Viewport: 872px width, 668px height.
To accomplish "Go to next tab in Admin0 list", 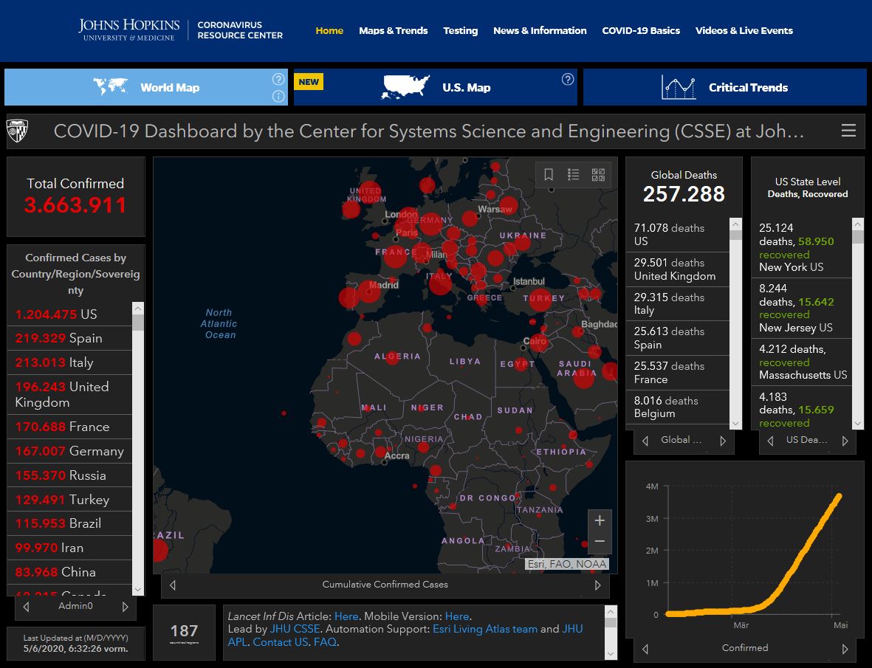I will (x=125, y=607).
